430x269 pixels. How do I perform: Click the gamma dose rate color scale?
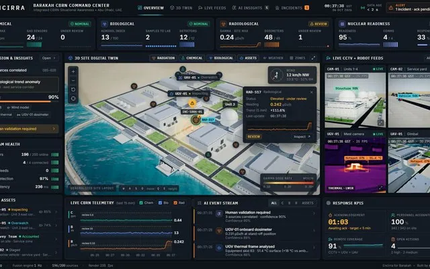point(288,183)
